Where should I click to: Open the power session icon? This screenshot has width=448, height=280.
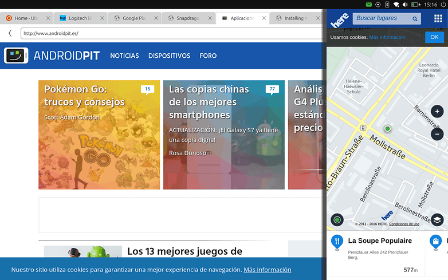(443, 5)
